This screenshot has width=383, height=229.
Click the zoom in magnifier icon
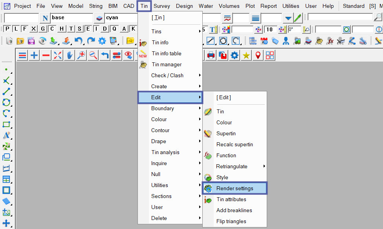coord(81,55)
